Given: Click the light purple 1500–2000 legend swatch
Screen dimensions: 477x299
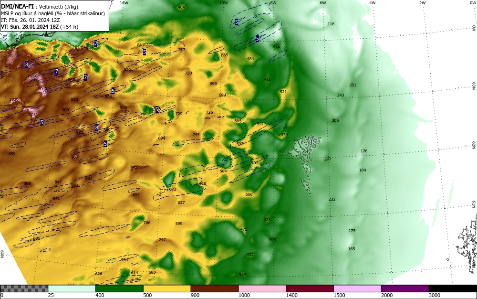Looking at the screenshot, I should (357, 288).
